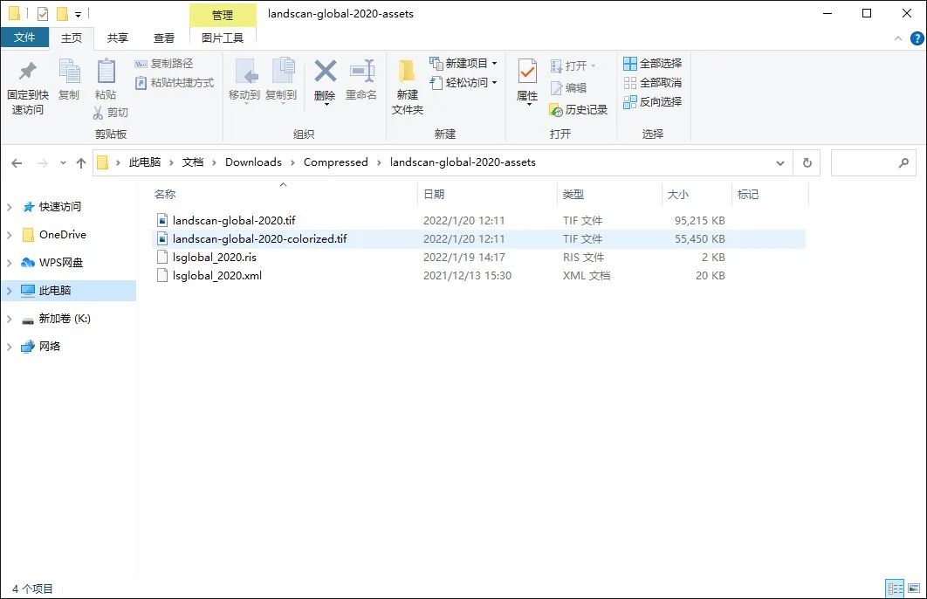Expand the recent locations dropdown arrow
Viewport: 927px width, 599px height.
[x=63, y=163]
